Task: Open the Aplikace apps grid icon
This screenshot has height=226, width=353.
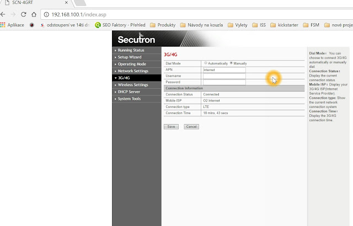Action: [x=3, y=25]
